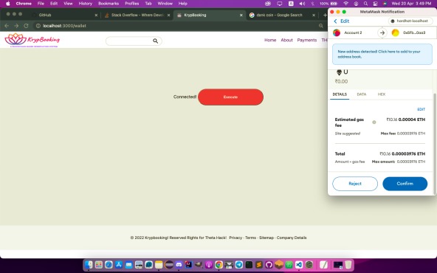
Task: Click the recipient 0x6Fb address avatar
Action: pyautogui.click(x=395, y=32)
